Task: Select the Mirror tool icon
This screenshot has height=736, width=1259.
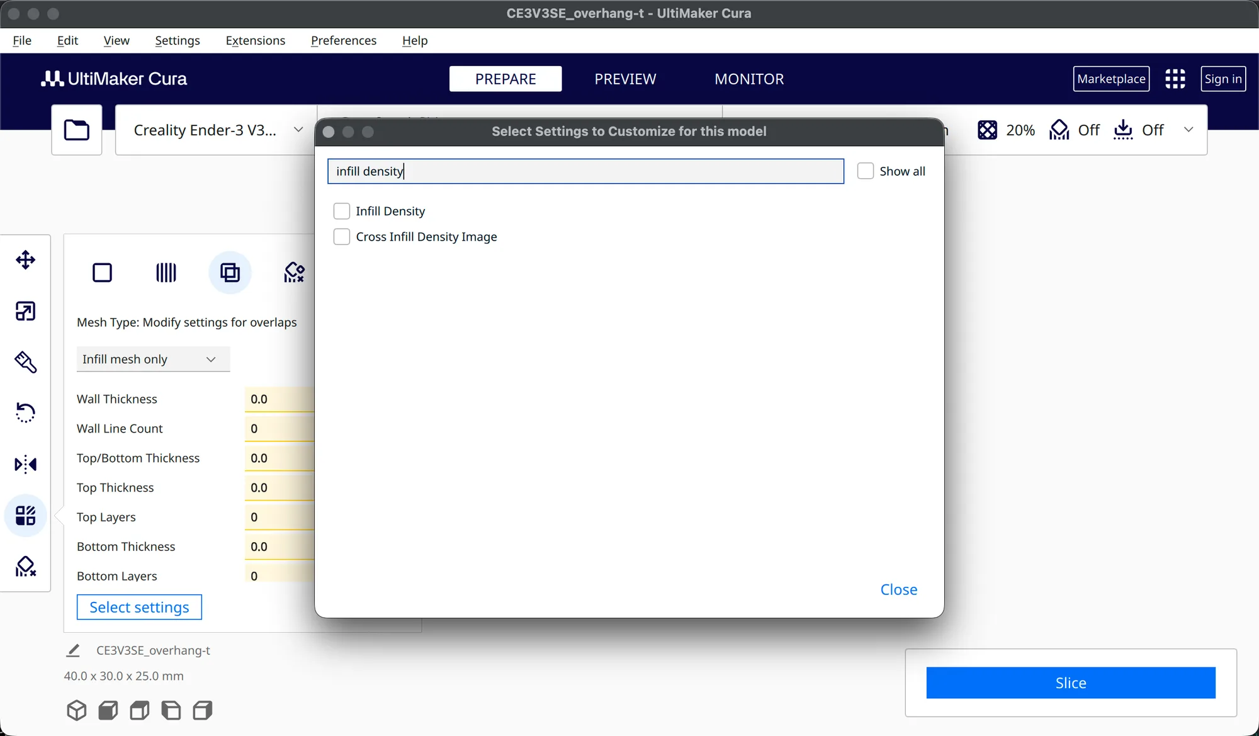Action: (25, 465)
